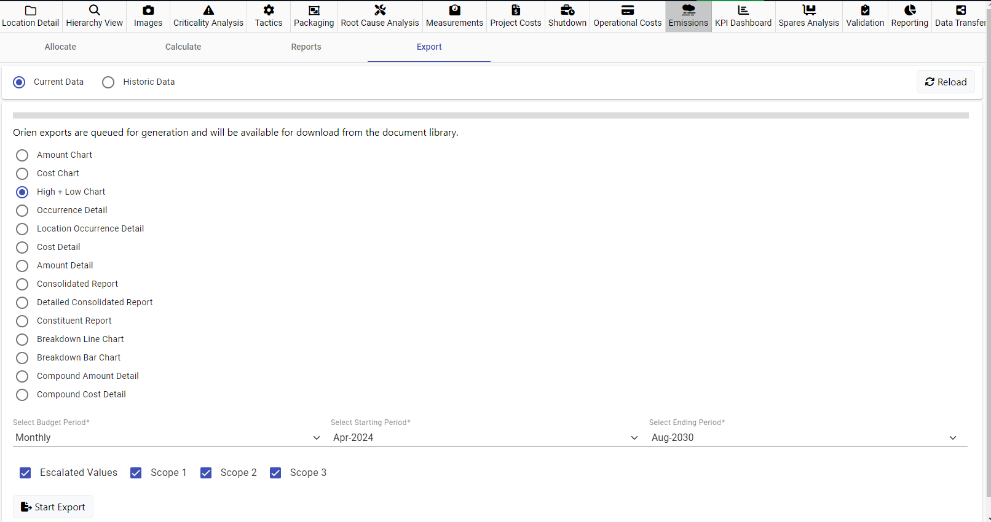Toggle the Scope 3 checkbox
The image size is (991, 522).
275,473
